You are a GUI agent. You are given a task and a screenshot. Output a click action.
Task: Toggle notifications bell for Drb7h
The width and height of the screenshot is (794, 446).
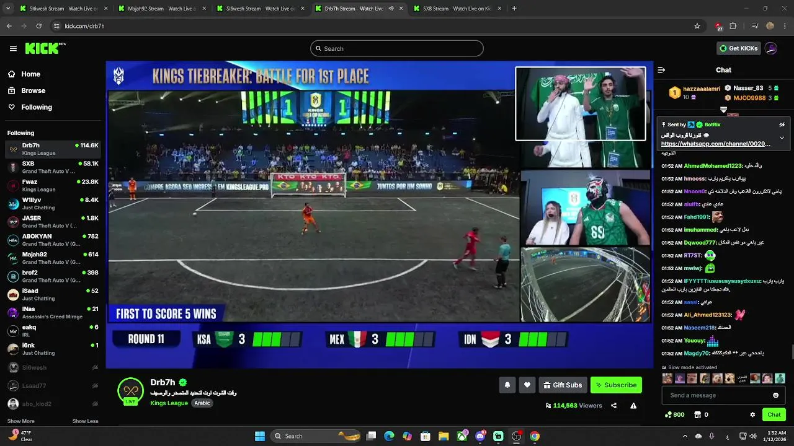[x=507, y=385]
